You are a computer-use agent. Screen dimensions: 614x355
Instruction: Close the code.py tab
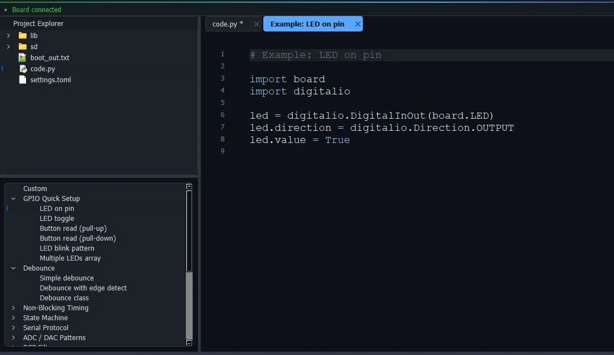(257, 24)
